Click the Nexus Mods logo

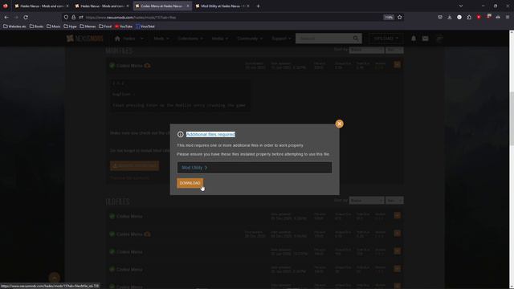click(84, 39)
